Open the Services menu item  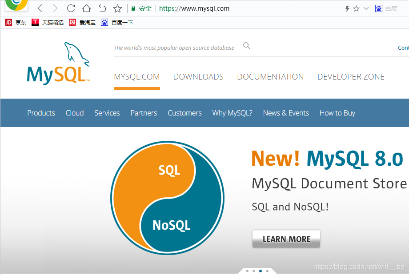(107, 113)
